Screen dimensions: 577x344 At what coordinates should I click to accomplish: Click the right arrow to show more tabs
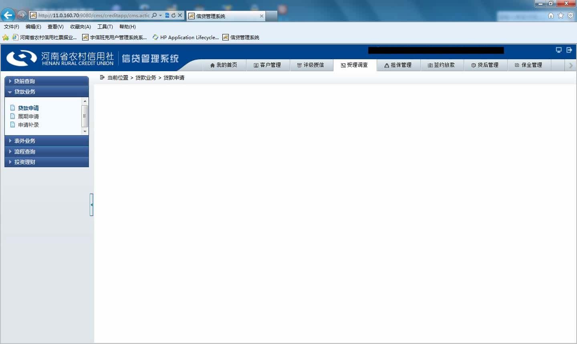[571, 65]
